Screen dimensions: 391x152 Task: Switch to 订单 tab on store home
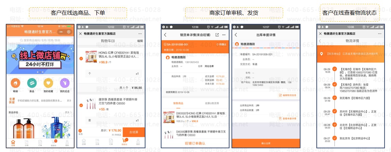point(40,143)
